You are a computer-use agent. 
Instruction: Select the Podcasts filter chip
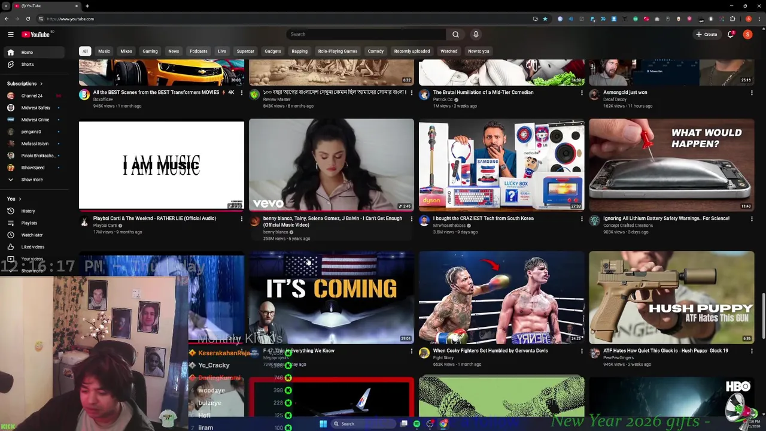(x=198, y=51)
